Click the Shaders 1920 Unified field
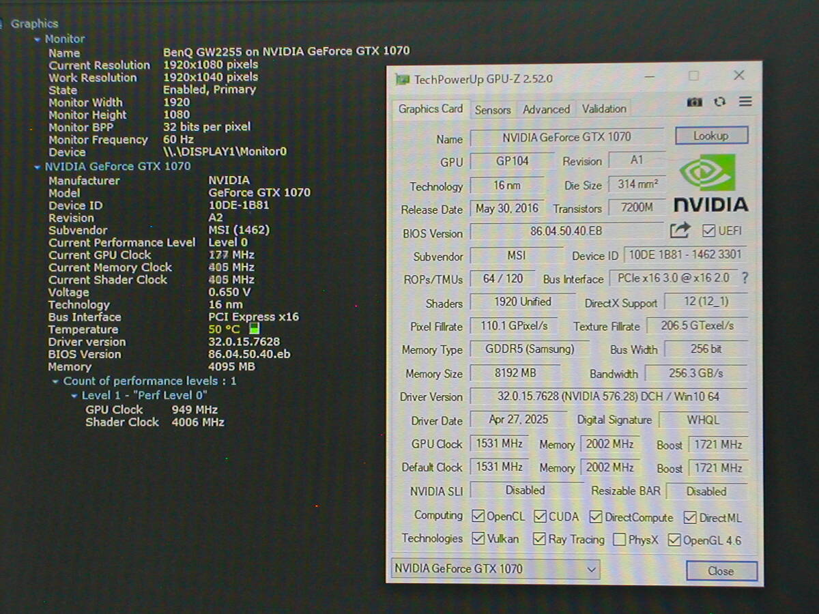Screen dimensions: 819x614 click(x=522, y=302)
